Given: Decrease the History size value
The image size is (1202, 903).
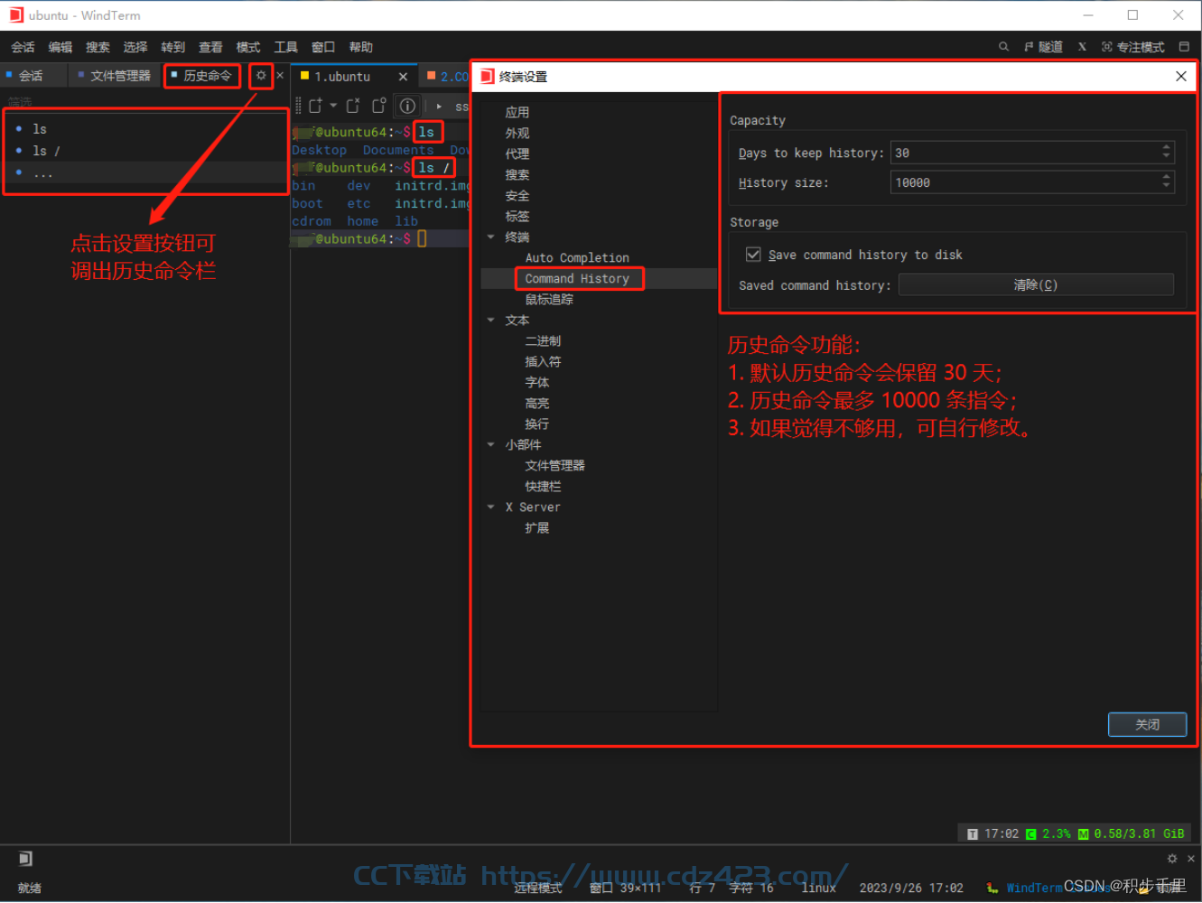Looking at the screenshot, I should click(x=1167, y=188).
